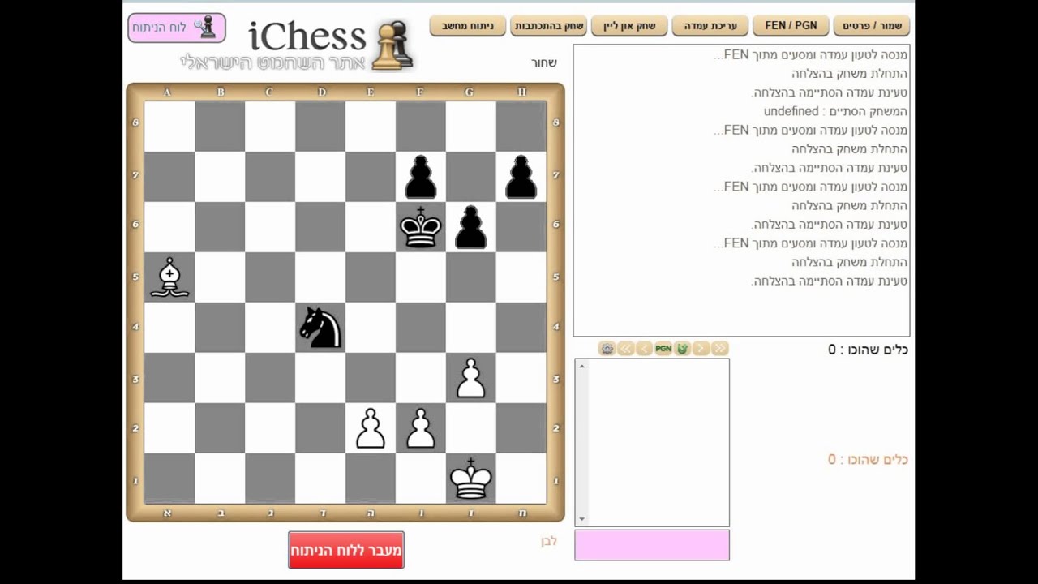
Task: Click the 'undefined : המשחק הסתיים' log line
Action: point(835,111)
